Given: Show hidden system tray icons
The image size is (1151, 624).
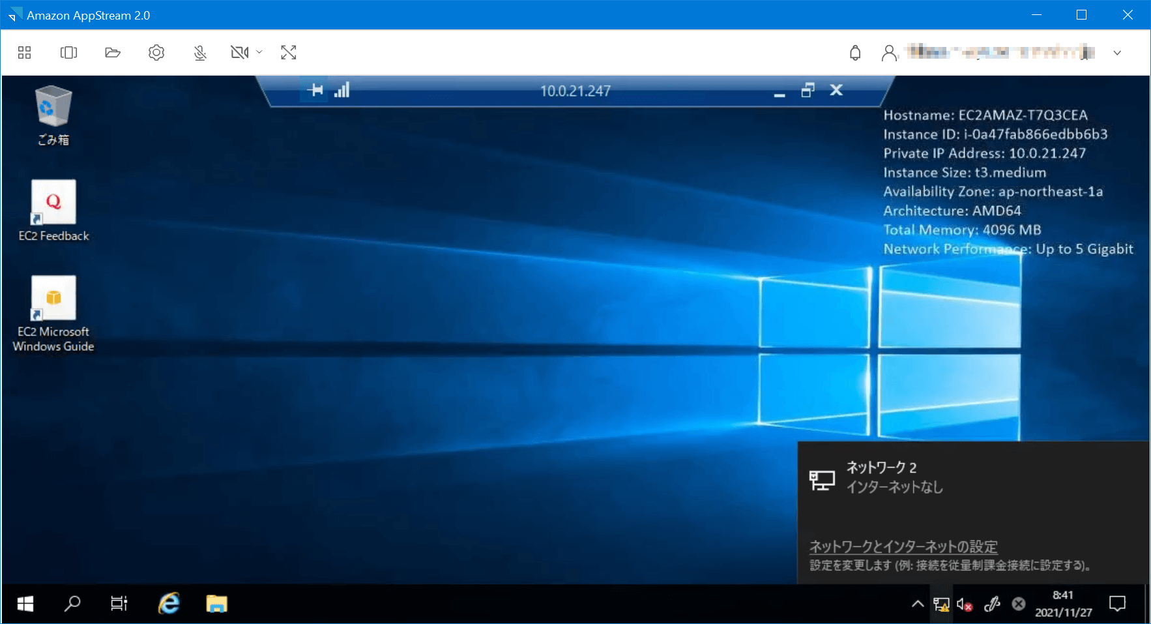Looking at the screenshot, I should pyautogui.click(x=918, y=603).
